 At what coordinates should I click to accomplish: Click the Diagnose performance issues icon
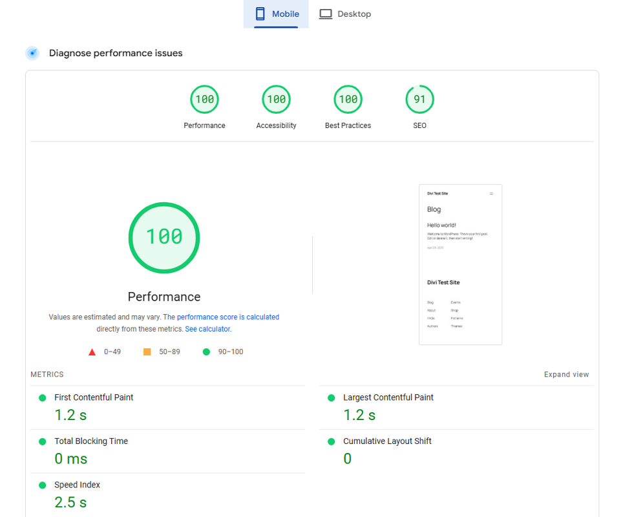32,53
